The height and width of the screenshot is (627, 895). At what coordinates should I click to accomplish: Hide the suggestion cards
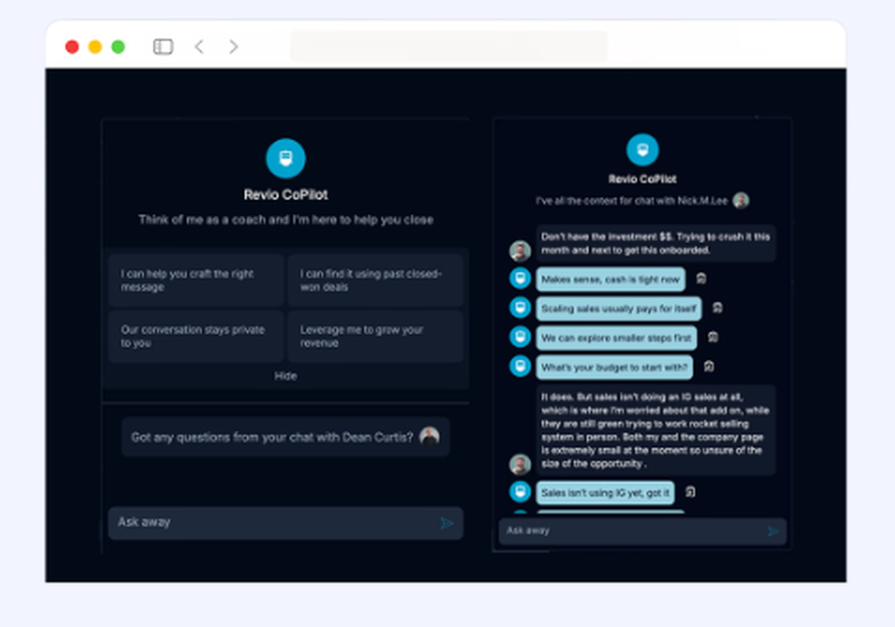pyautogui.click(x=286, y=376)
